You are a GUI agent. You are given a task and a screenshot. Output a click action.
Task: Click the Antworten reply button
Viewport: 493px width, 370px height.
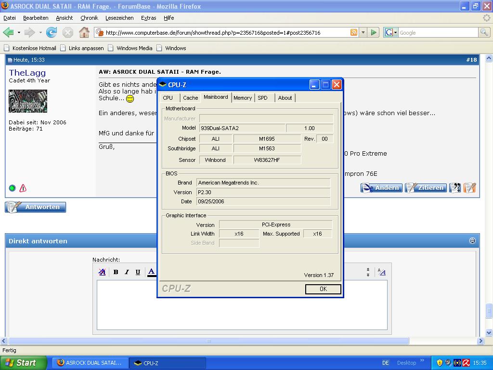coord(36,207)
